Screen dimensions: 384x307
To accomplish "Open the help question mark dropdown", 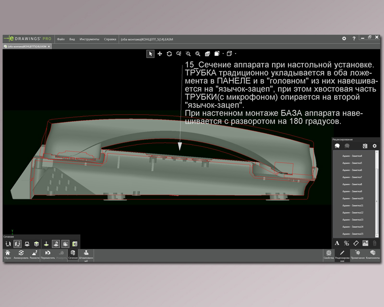I will pyautogui.click(x=354, y=39).
